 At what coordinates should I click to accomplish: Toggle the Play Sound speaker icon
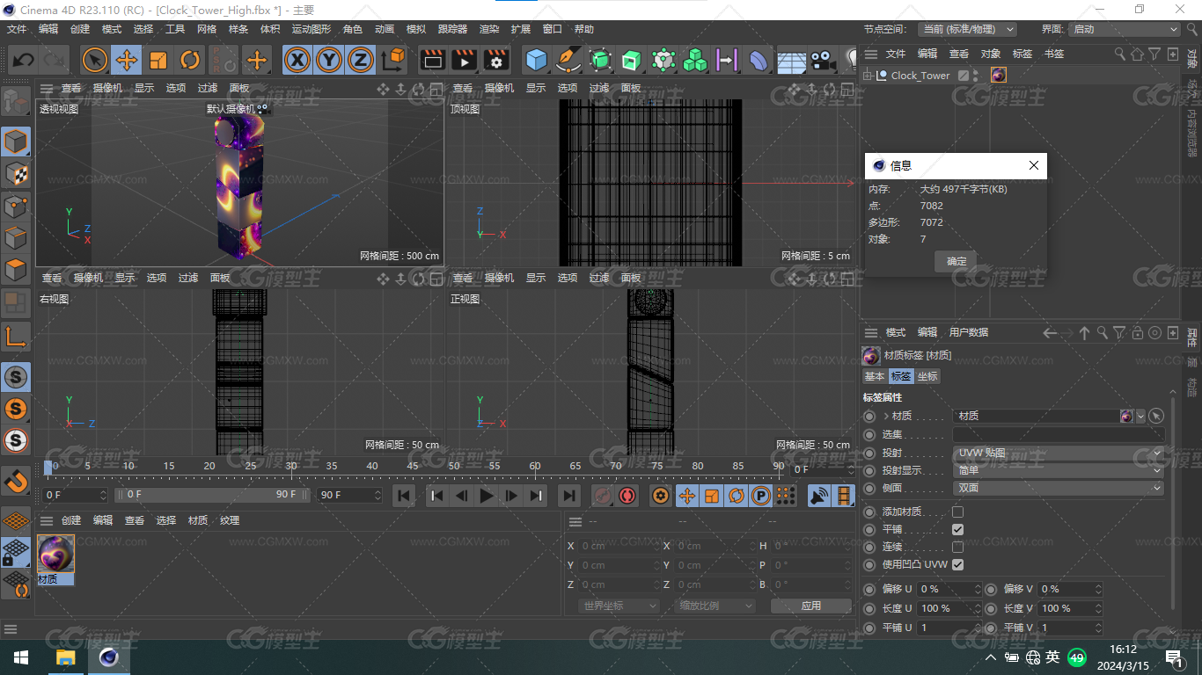click(x=819, y=496)
